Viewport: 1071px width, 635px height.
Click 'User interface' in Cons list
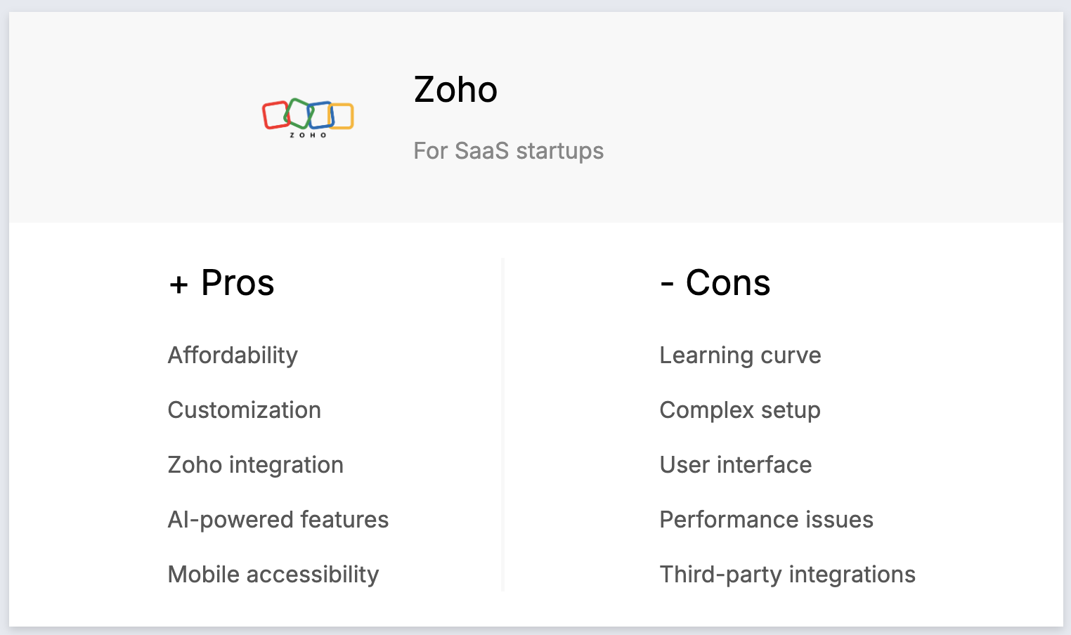coord(735,465)
